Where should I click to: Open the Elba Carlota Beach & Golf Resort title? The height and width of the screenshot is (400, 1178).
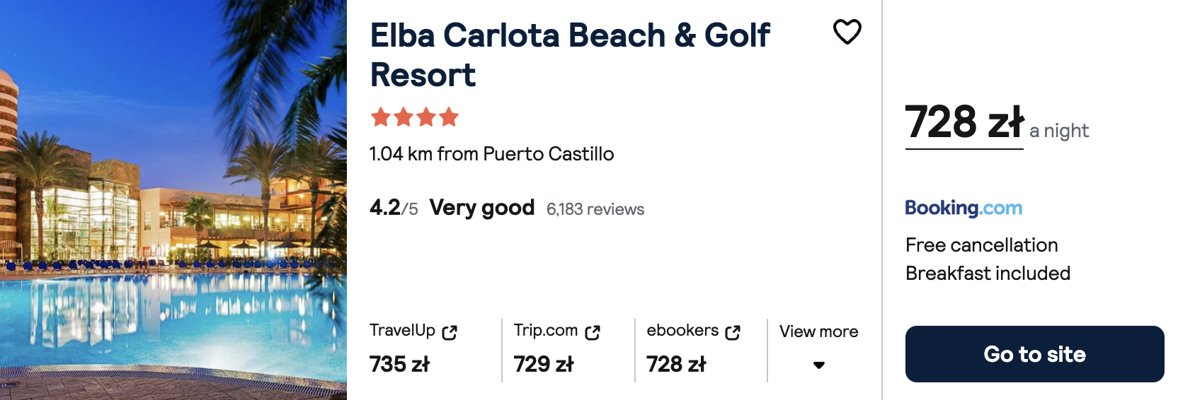tap(570, 55)
